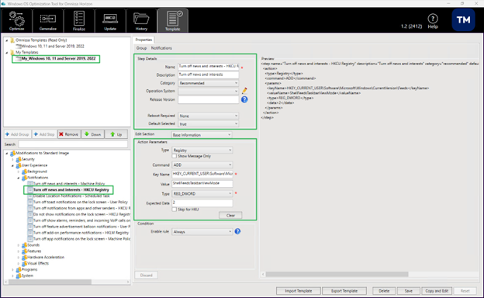The height and width of the screenshot is (298, 484).
Task: Select the Background group folder icon
Action: coord(24,172)
